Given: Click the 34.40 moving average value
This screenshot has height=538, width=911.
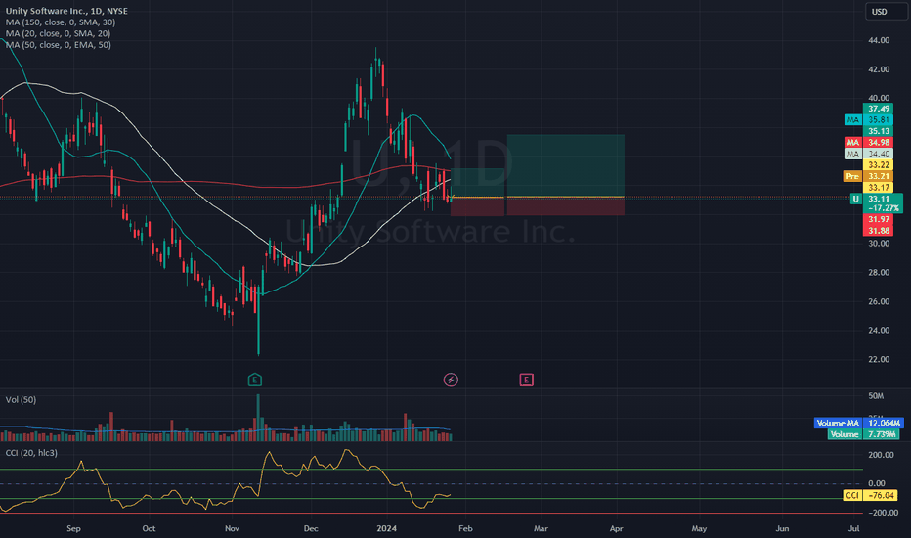Looking at the screenshot, I should 879,154.
